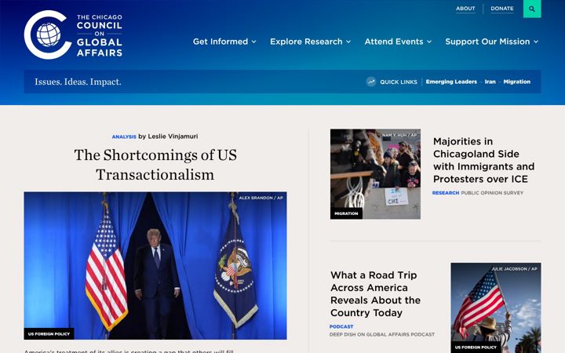
Task: Click author name Leslie Vinjamuri
Action: click(173, 136)
